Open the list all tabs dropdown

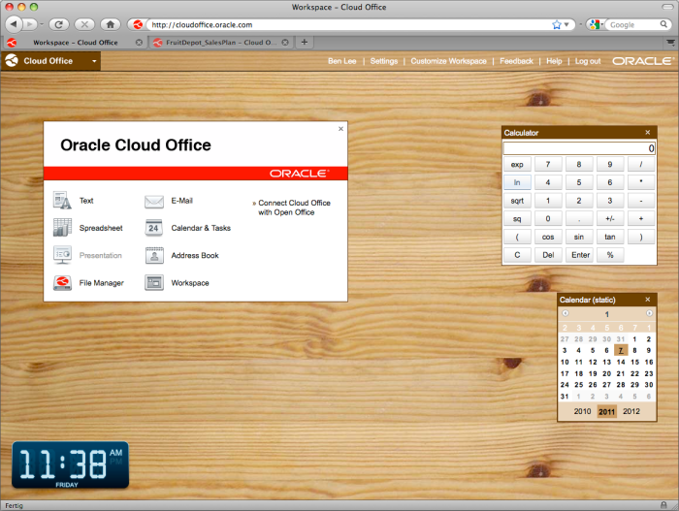pyautogui.click(x=670, y=42)
